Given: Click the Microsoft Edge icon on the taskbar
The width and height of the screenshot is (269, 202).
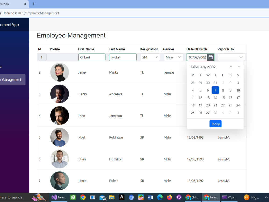Looking at the screenshot, I should pos(160,197).
